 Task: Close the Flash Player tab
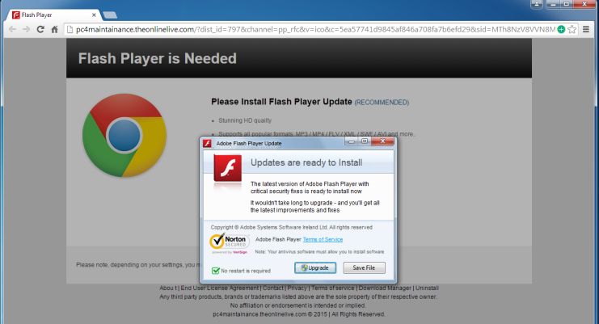pos(94,15)
